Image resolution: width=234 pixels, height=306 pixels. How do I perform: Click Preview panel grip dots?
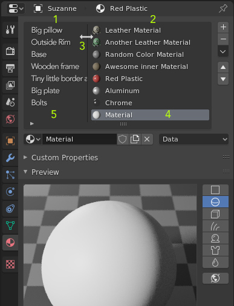pyautogui.click(x=226, y=172)
